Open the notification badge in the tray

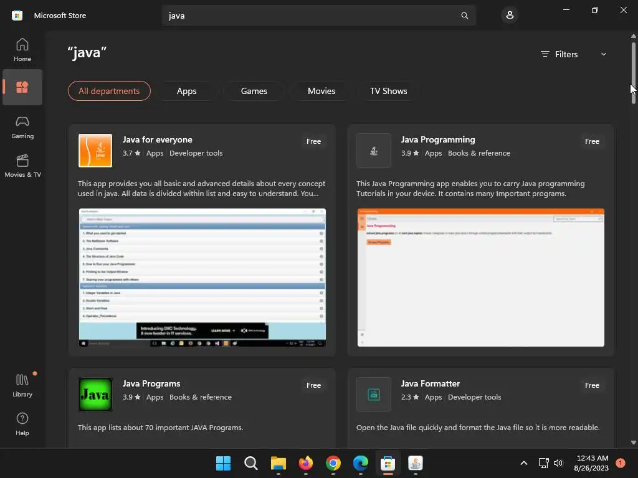(x=620, y=463)
